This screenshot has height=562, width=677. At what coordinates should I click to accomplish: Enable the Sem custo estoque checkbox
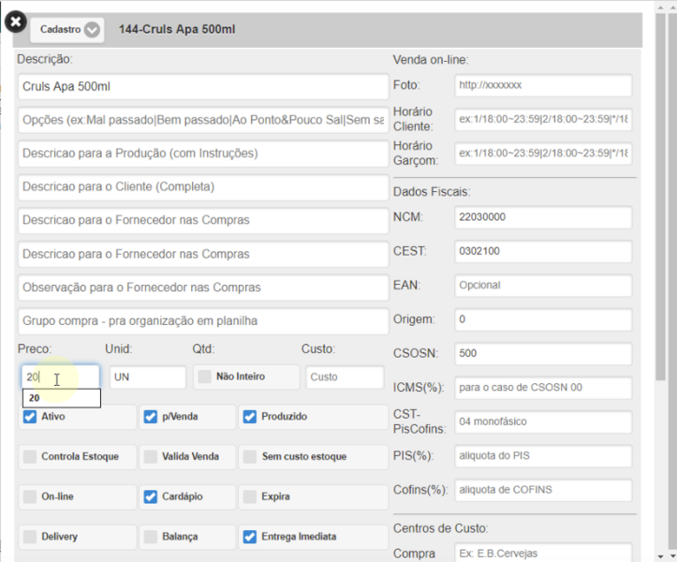250,456
